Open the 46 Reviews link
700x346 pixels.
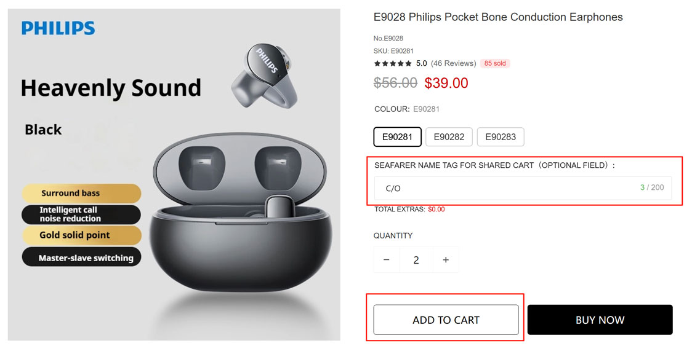(453, 63)
